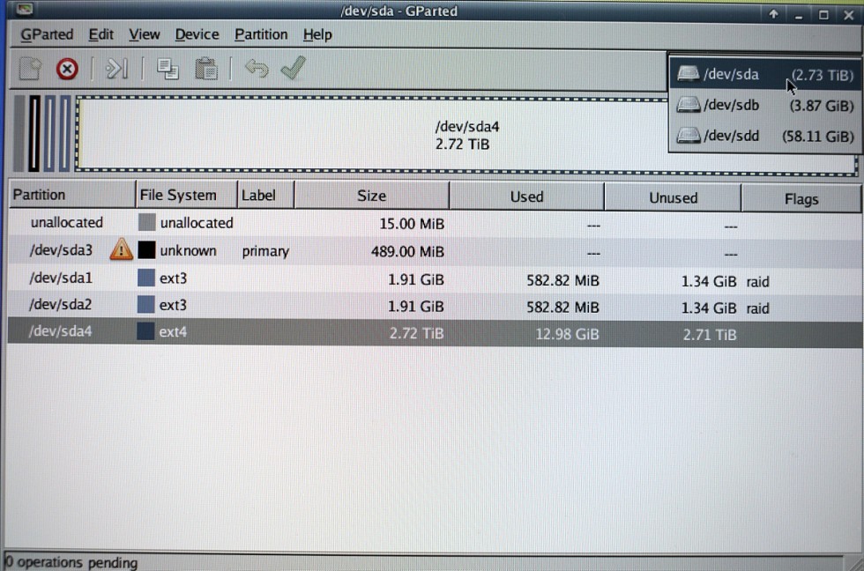Viewport: 864px width, 571px height.
Task: Select /dev/sda in the device dropdown
Action: pyautogui.click(x=763, y=75)
